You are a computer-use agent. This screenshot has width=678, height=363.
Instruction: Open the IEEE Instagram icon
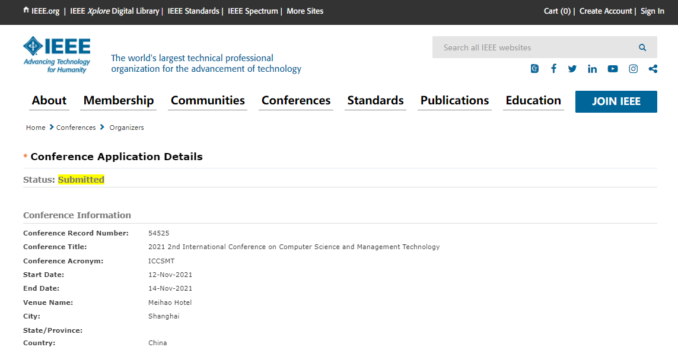point(634,69)
